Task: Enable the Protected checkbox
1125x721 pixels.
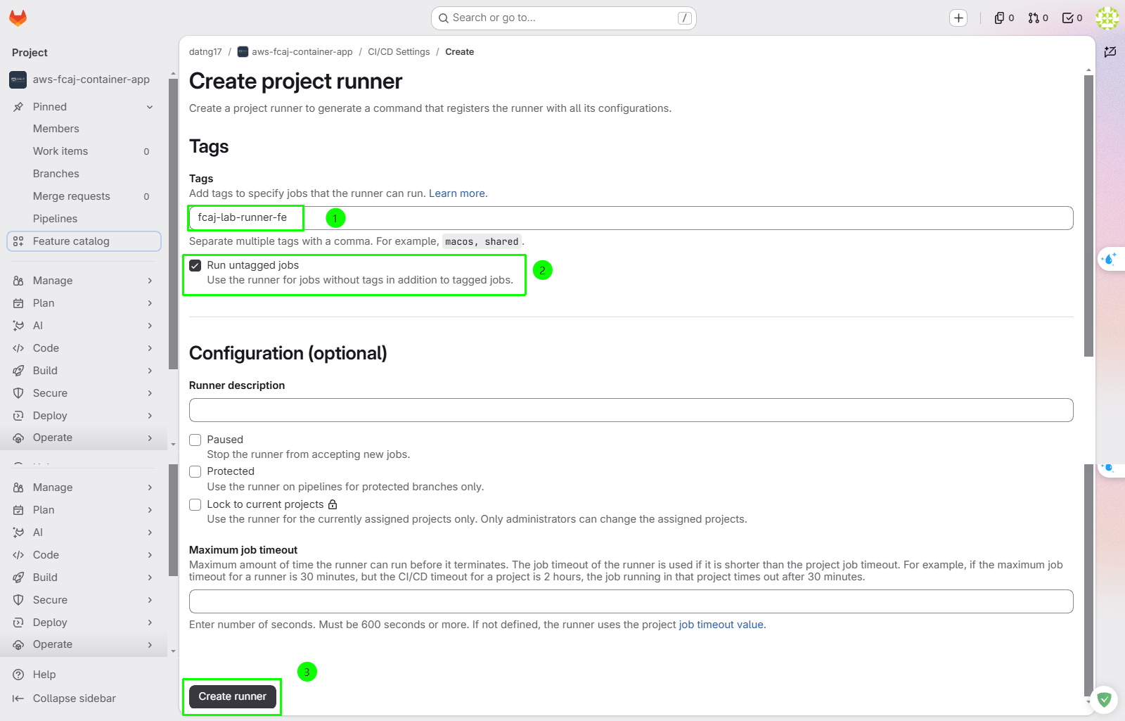Action: [195, 472]
